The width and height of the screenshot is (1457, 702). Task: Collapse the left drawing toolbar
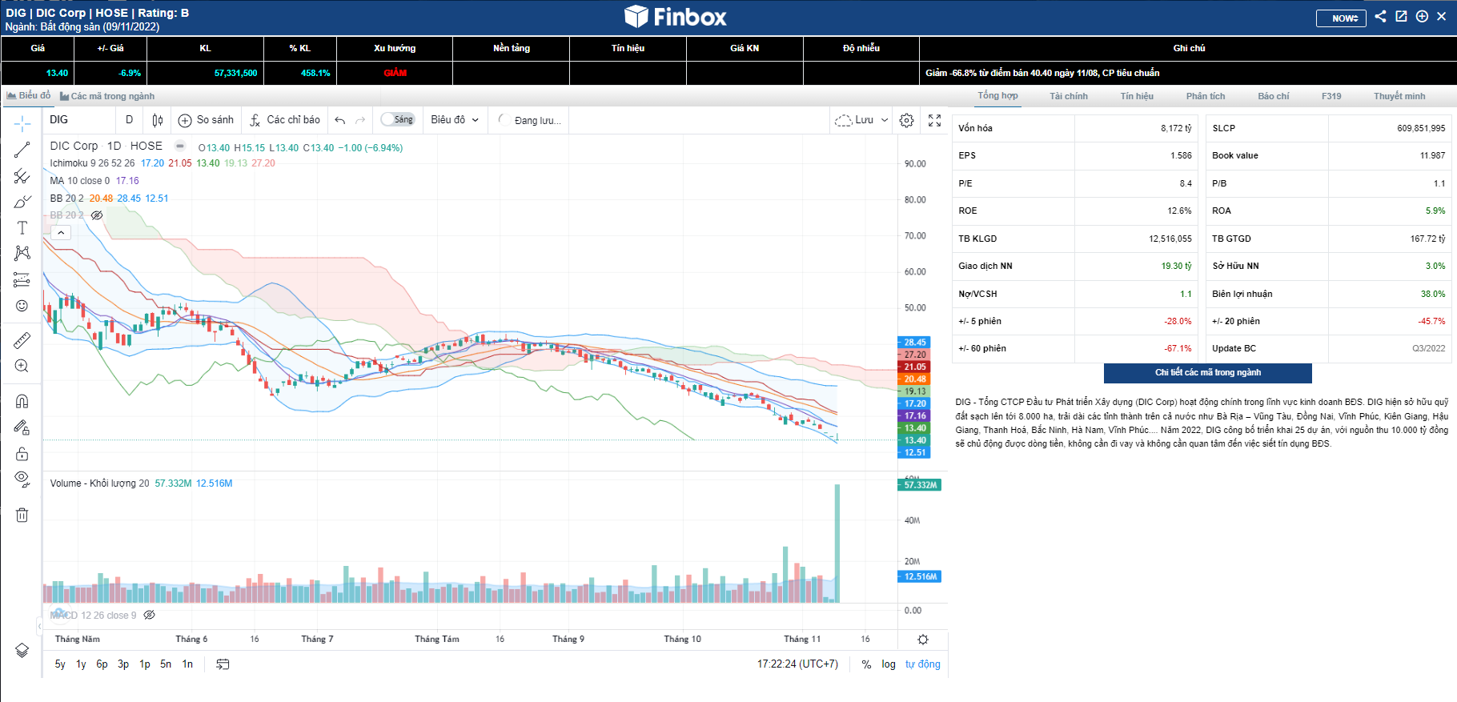click(x=40, y=625)
